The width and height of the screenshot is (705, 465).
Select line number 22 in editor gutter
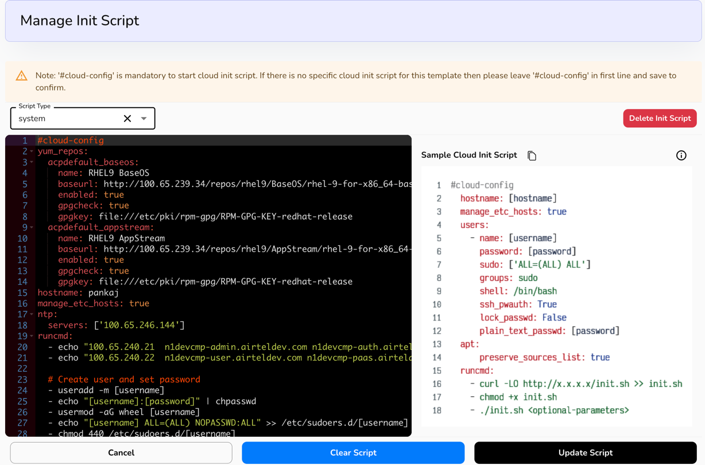(x=22, y=369)
